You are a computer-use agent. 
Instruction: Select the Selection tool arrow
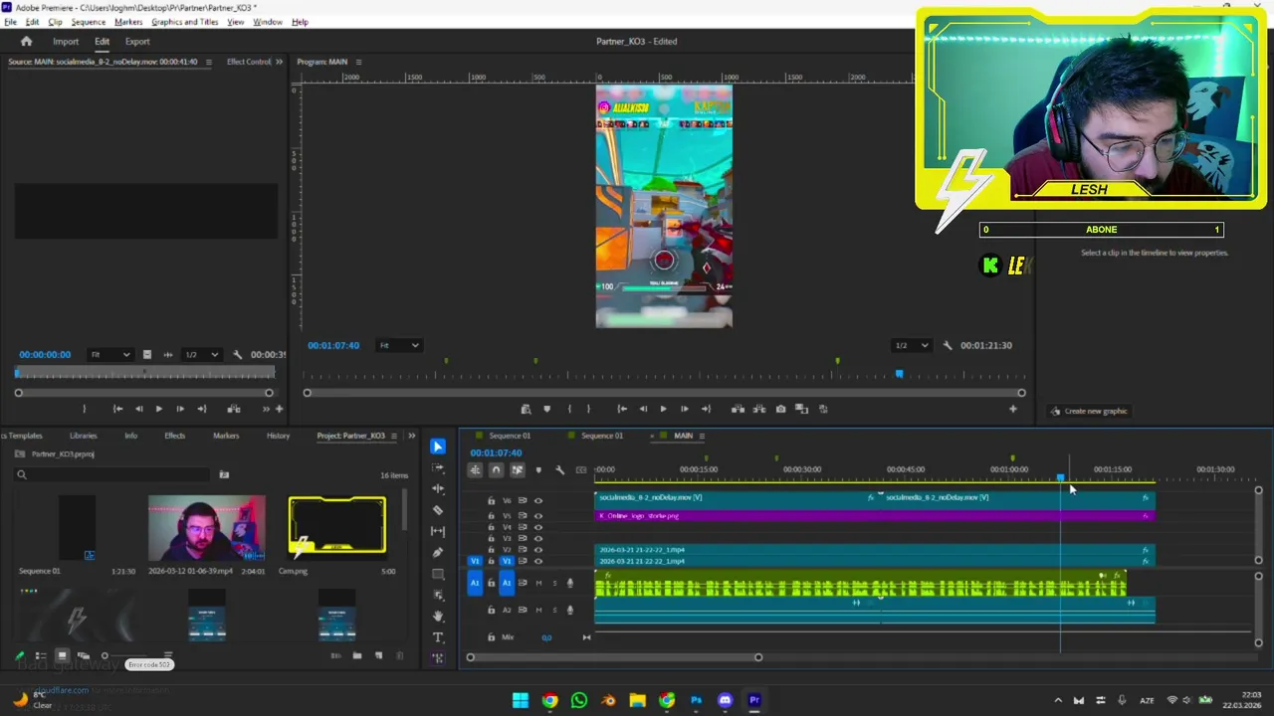click(438, 447)
